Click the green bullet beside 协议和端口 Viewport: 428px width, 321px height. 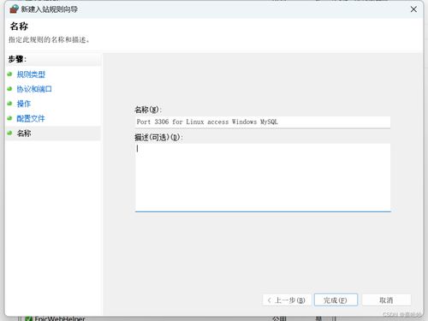(x=10, y=89)
